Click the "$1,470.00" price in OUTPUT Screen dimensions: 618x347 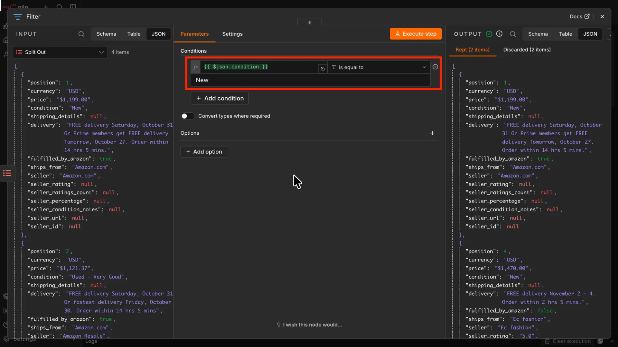[511, 268]
